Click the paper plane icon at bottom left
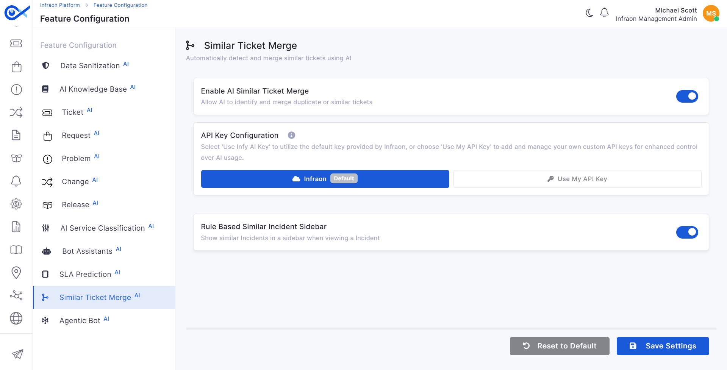 pos(17,354)
